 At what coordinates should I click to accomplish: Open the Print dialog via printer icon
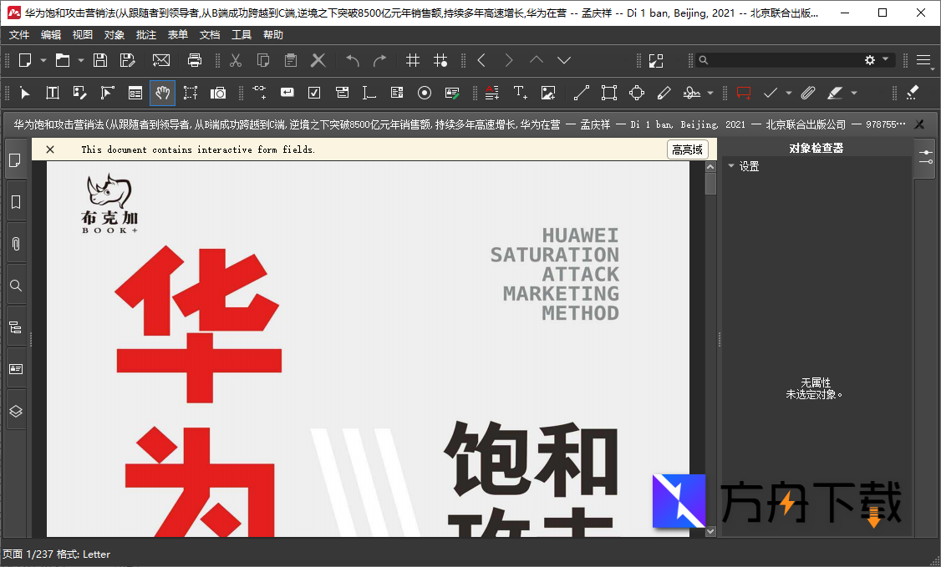(x=194, y=60)
